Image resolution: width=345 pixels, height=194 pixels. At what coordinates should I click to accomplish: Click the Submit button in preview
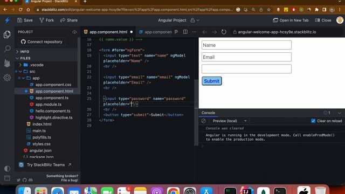click(x=212, y=81)
